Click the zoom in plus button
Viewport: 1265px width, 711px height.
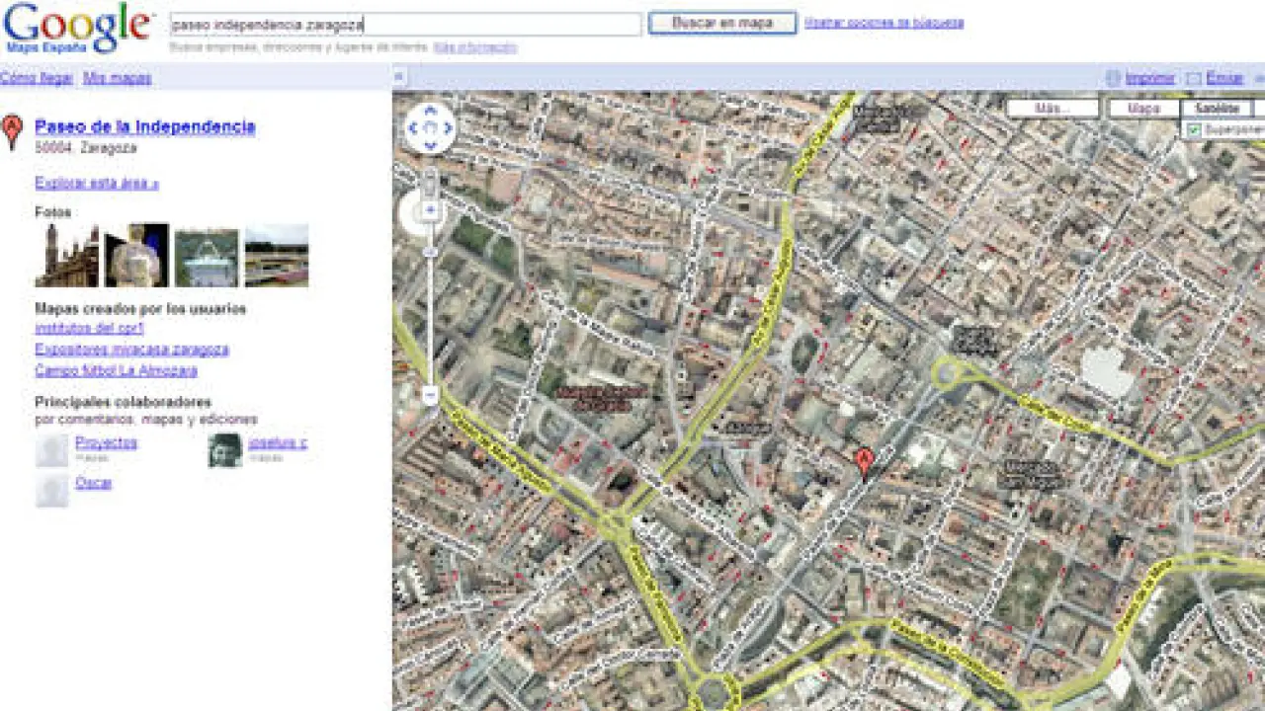click(x=431, y=209)
